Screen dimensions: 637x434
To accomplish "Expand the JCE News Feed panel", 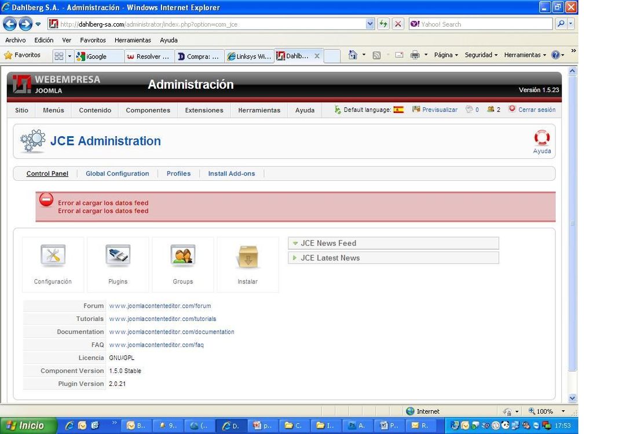I will click(393, 243).
